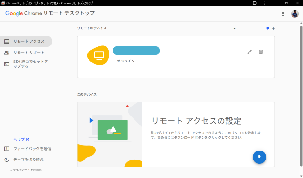
Task: Click the blue card size slider handle
Action: (x=267, y=28)
